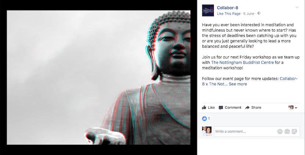Expand the post with See more
Image resolution: width=305 pixels, height=155 pixels.
point(238,84)
